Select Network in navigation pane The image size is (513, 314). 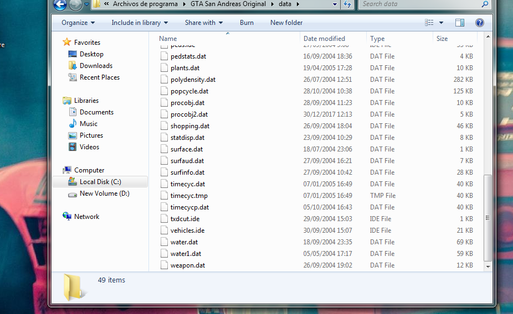tap(86, 217)
